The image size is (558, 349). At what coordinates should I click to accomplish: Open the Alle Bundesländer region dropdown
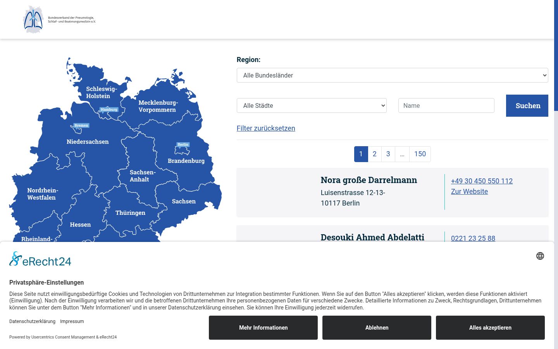click(392, 75)
